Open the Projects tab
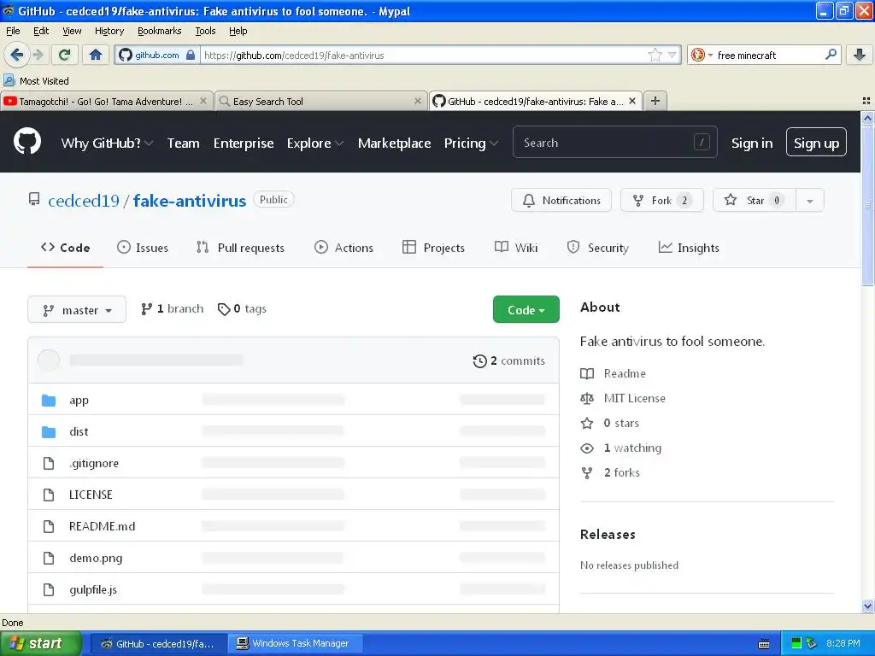Viewport: 875px width, 656px height. (x=433, y=248)
